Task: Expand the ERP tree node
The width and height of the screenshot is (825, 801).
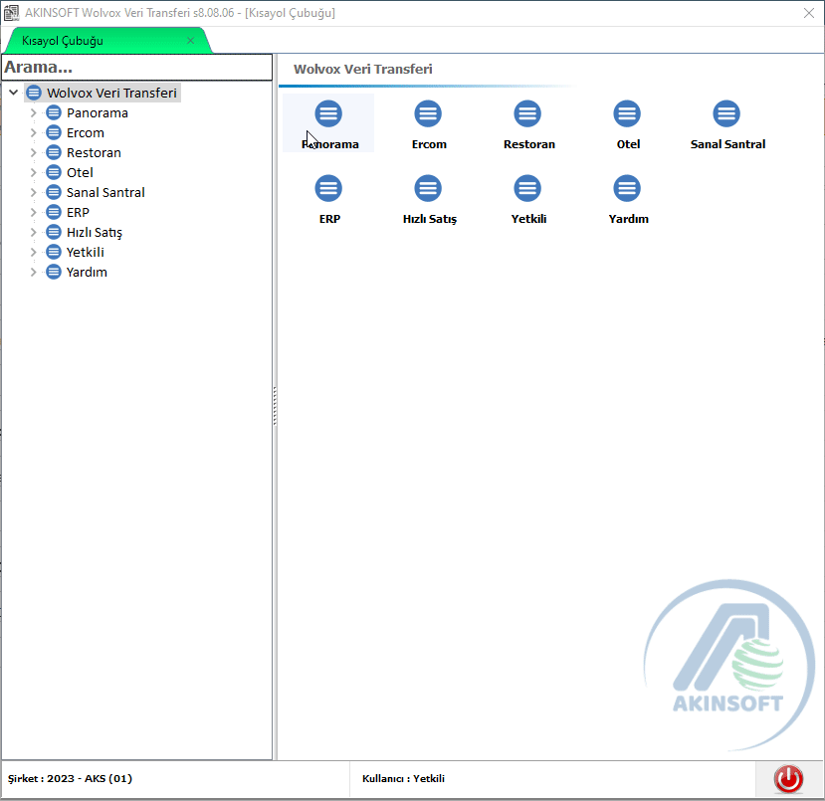Action: tap(33, 213)
